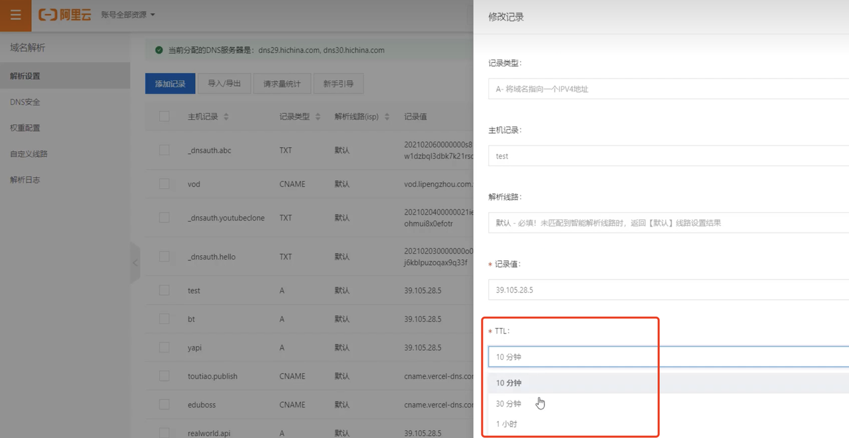Click the green DNS status check icon

click(x=159, y=50)
